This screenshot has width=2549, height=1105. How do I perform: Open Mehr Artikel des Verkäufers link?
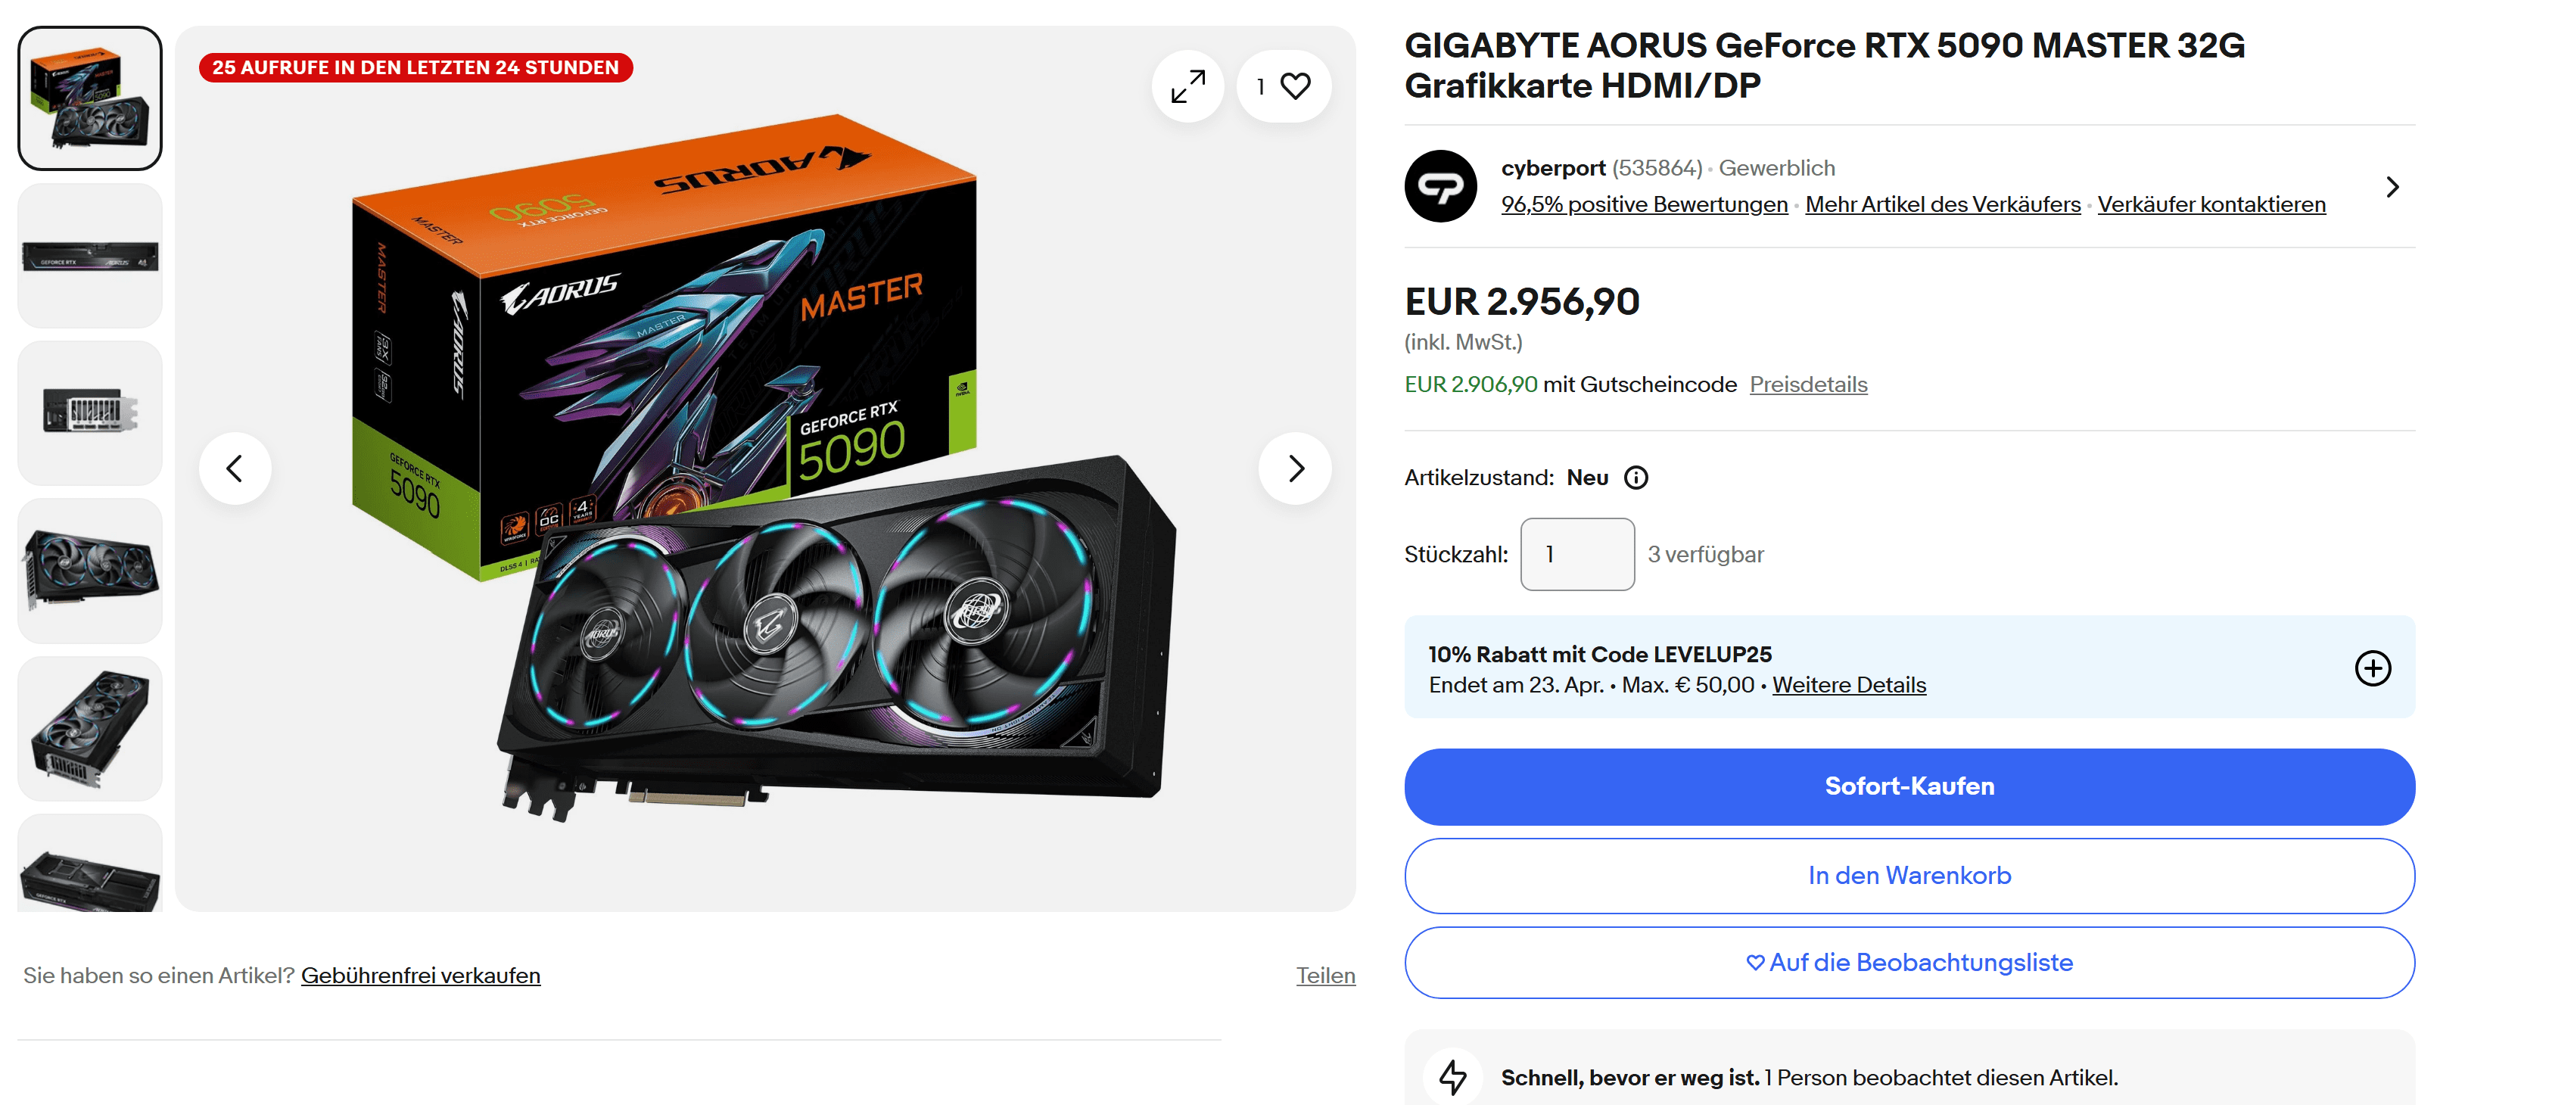coord(1943,205)
